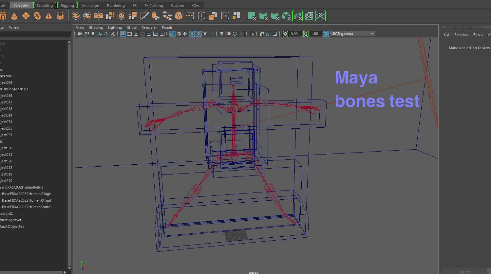Click the Outliner vertical scrollbar

point(69,155)
